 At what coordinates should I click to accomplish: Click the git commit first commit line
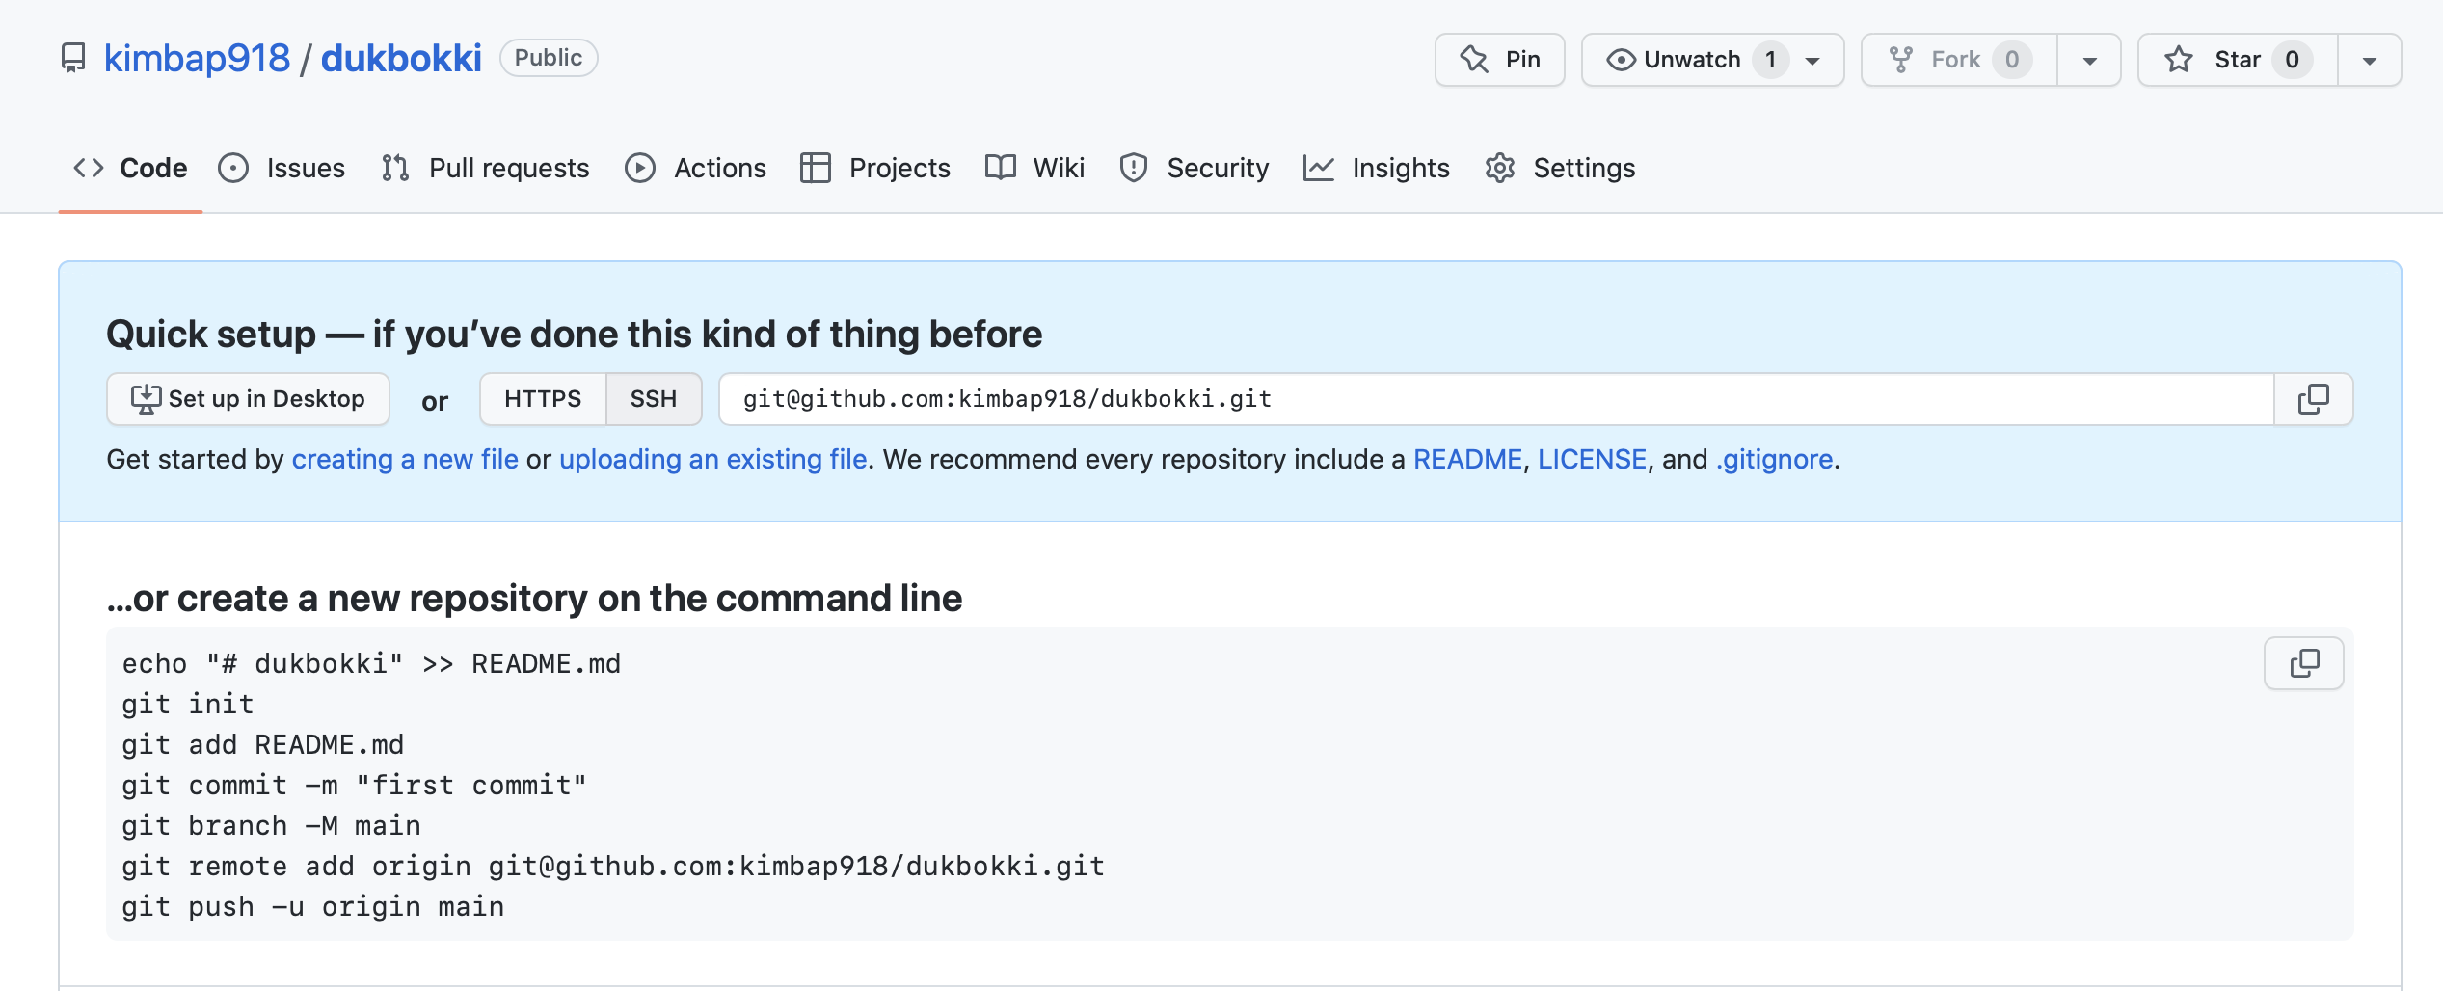(x=355, y=785)
